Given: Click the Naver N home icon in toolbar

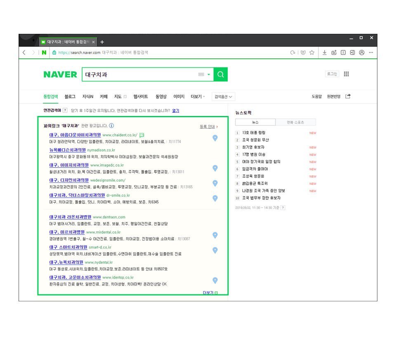Looking at the screenshot, I should pyautogui.click(x=44, y=52).
